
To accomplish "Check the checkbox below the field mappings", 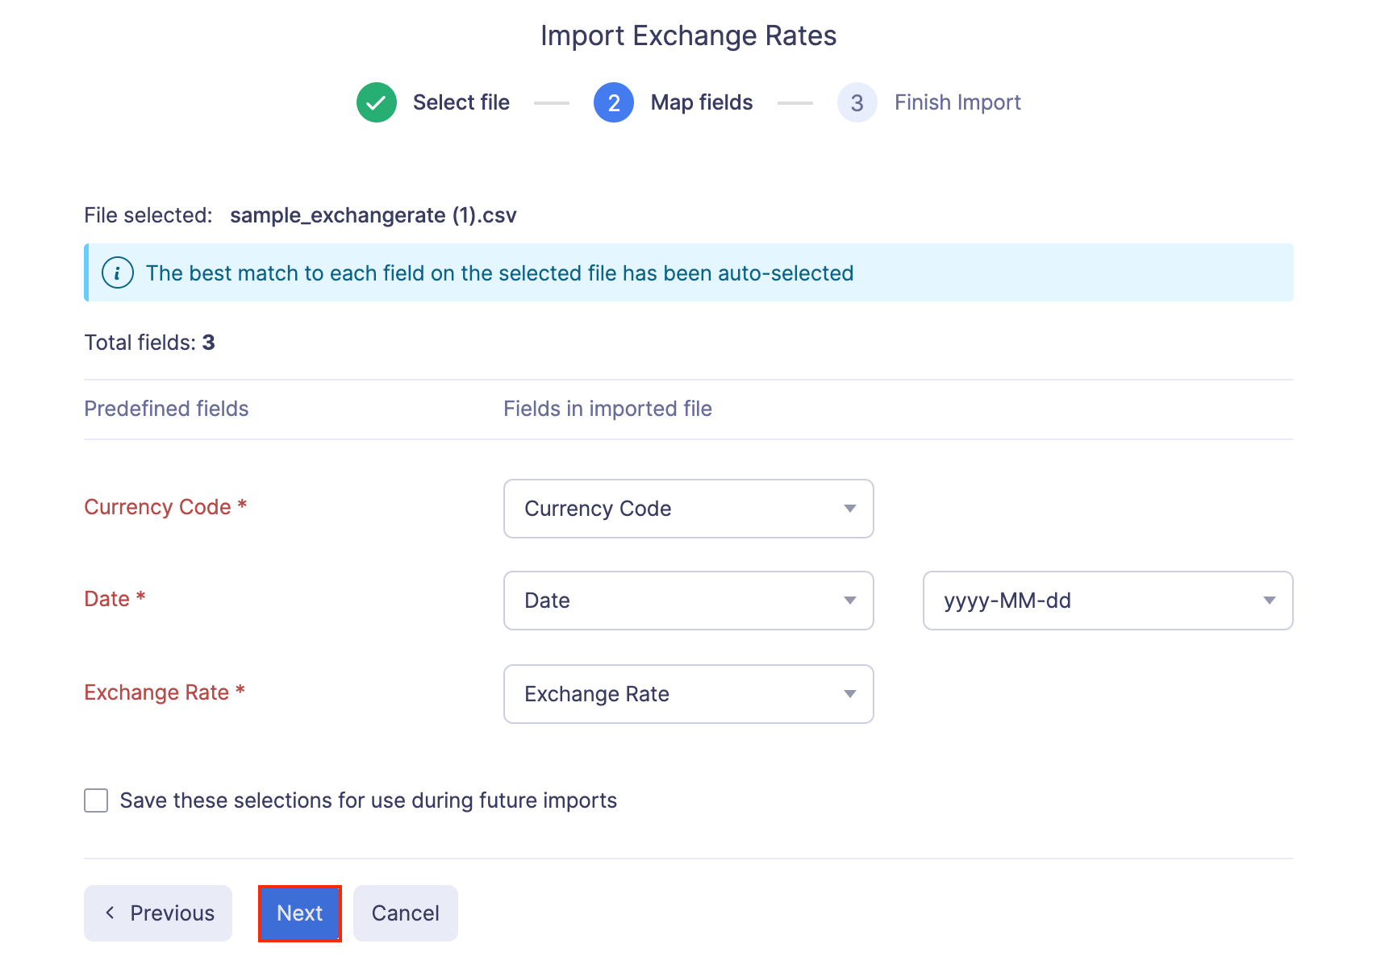I will pos(95,800).
